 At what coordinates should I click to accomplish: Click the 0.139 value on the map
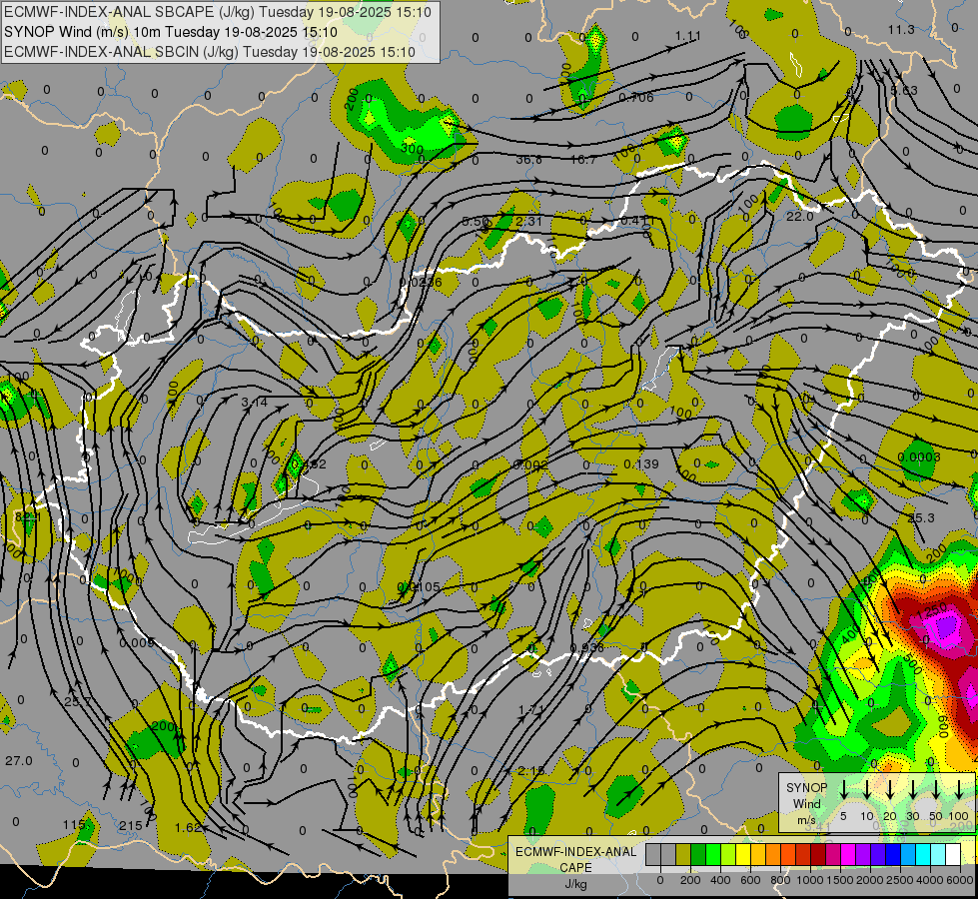[641, 464]
